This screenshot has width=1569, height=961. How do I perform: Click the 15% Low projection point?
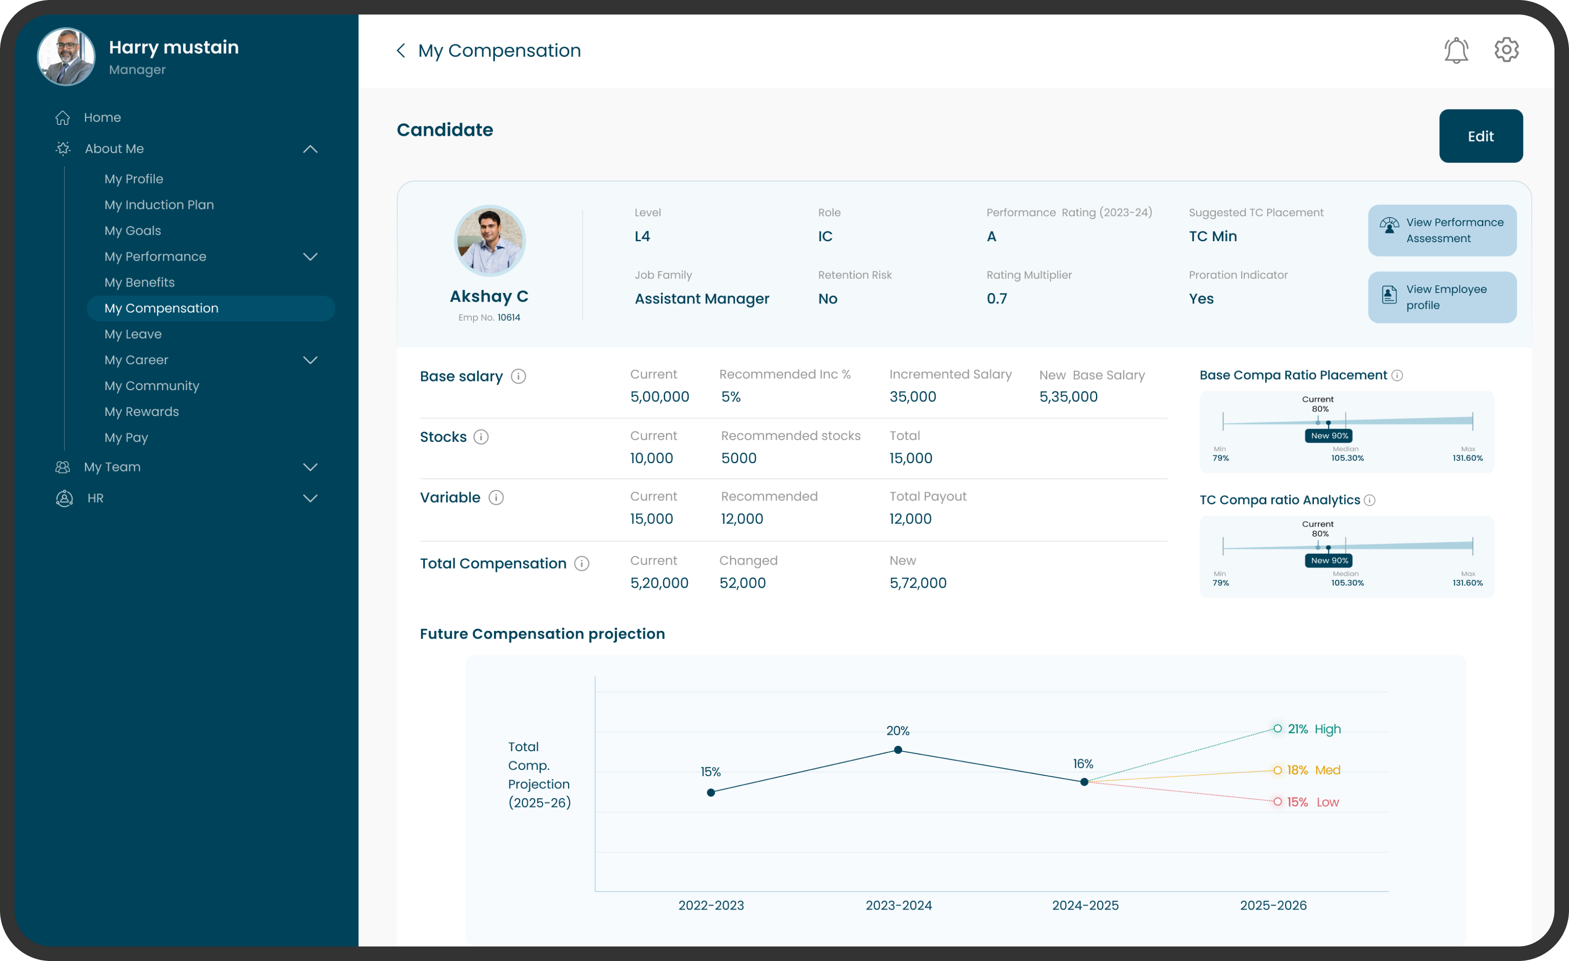(x=1278, y=802)
